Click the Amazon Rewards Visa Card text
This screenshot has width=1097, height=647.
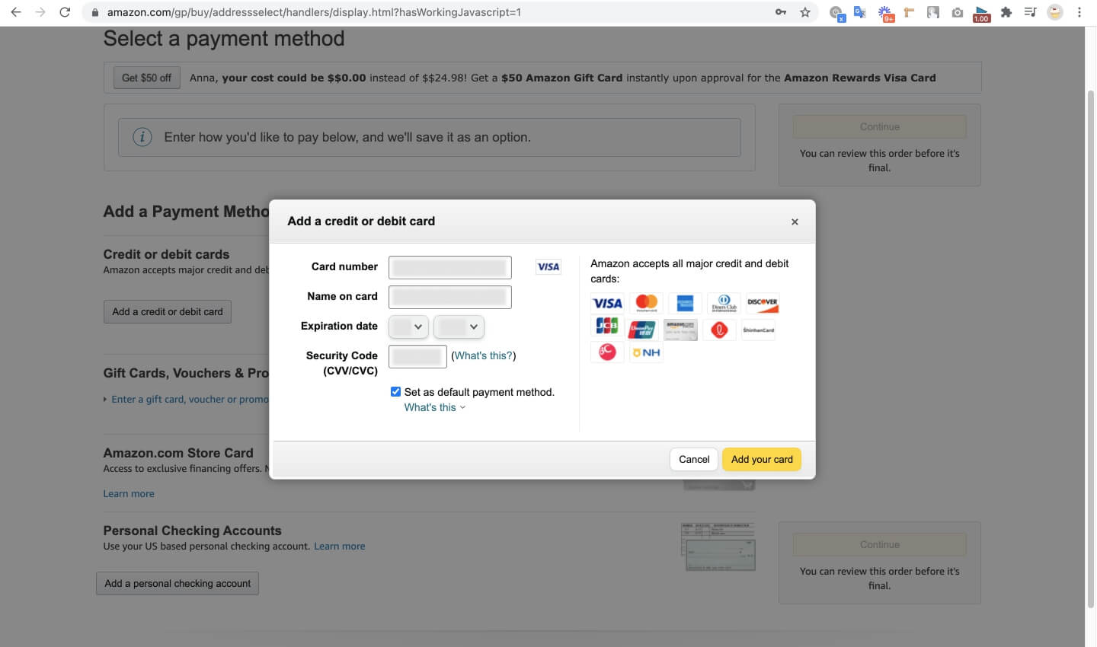tap(859, 78)
